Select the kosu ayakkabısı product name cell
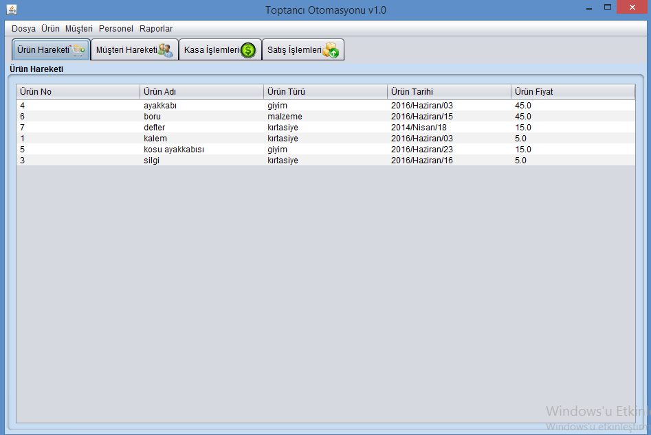 tap(174, 150)
